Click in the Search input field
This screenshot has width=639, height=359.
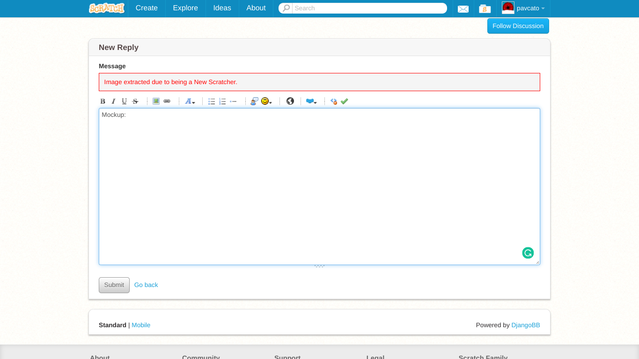tap(368, 8)
